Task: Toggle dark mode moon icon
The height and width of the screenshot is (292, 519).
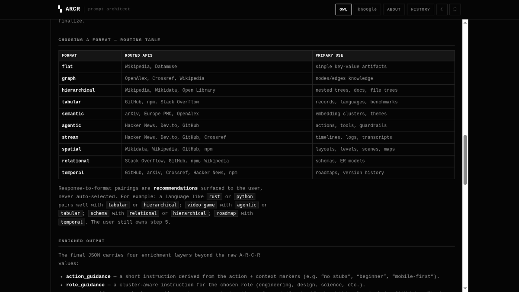Action: pos(442,10)
